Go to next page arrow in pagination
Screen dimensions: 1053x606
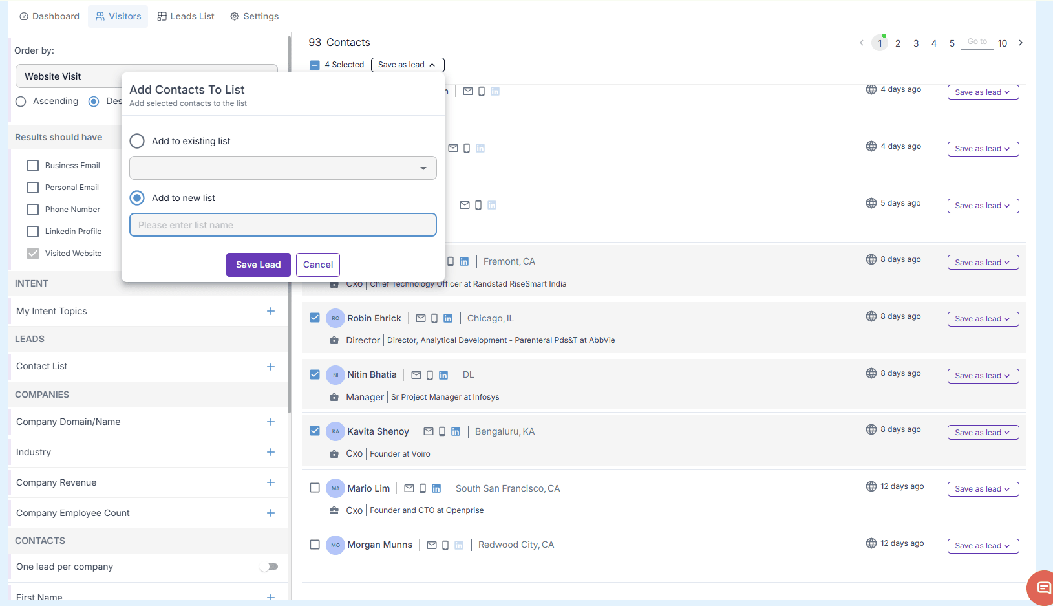(x=1021, y=43)
